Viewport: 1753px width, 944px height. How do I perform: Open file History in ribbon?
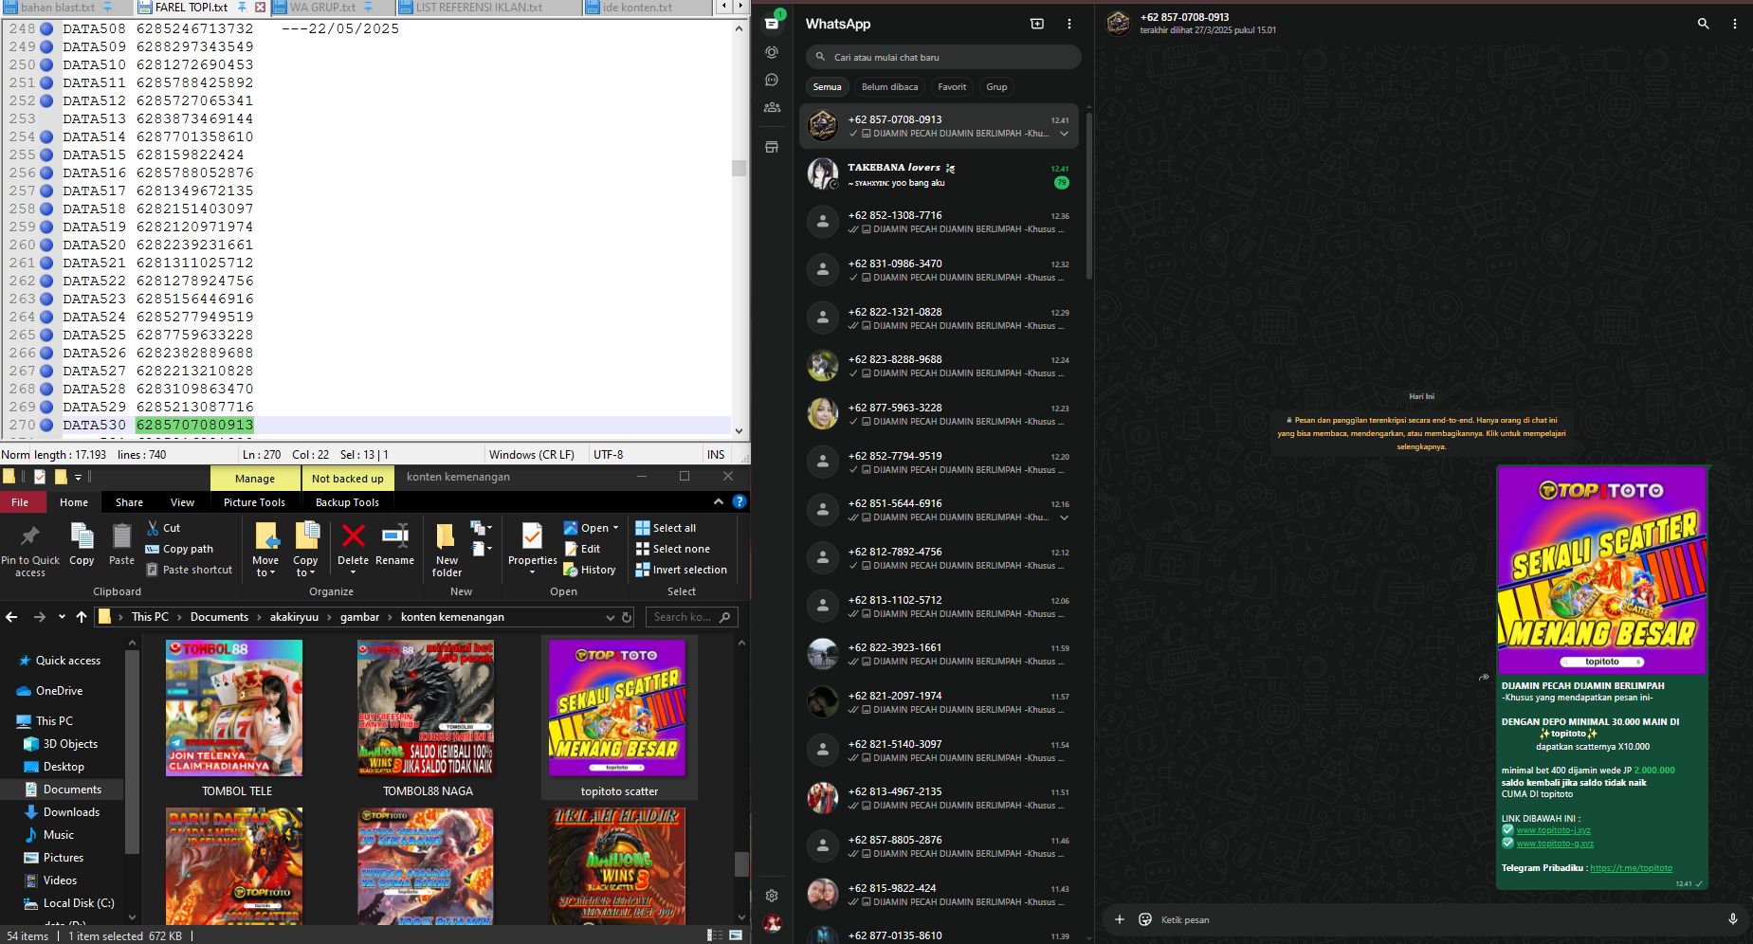pos(590,570)
